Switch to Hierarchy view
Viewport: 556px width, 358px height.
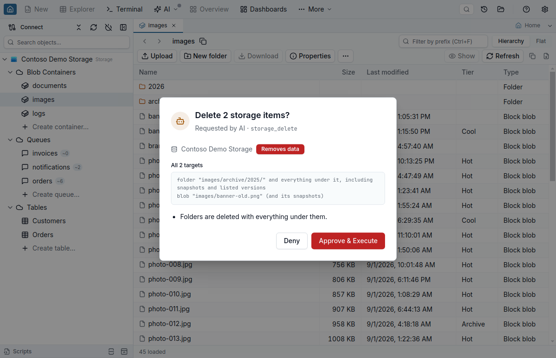(511, 41)
